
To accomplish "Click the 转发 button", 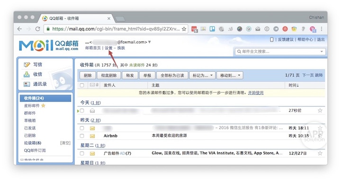I will coord(130,75).
